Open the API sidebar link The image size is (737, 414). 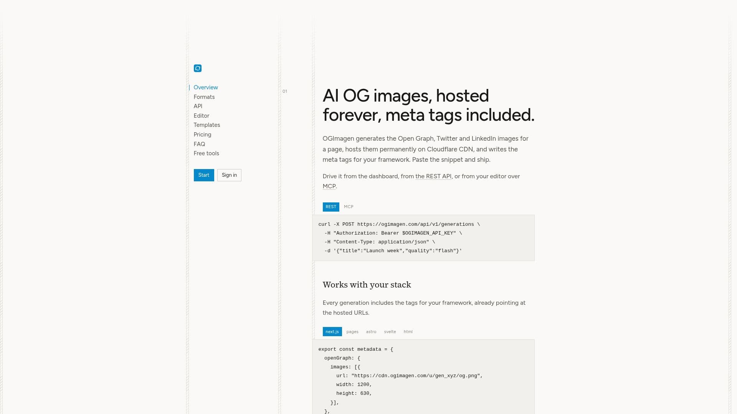[x=198, y=106]
